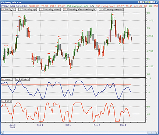Toggle the 350 swing up legend tag
Viewport: 159px width, 135px height.
tap(28, 10)
